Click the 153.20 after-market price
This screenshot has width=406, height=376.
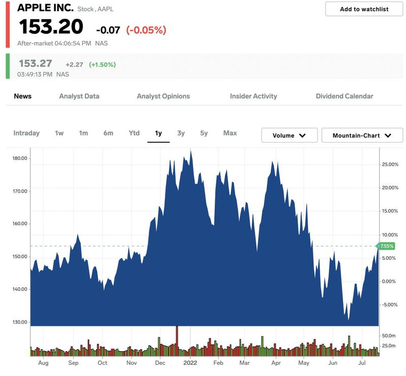coord(51,27)
